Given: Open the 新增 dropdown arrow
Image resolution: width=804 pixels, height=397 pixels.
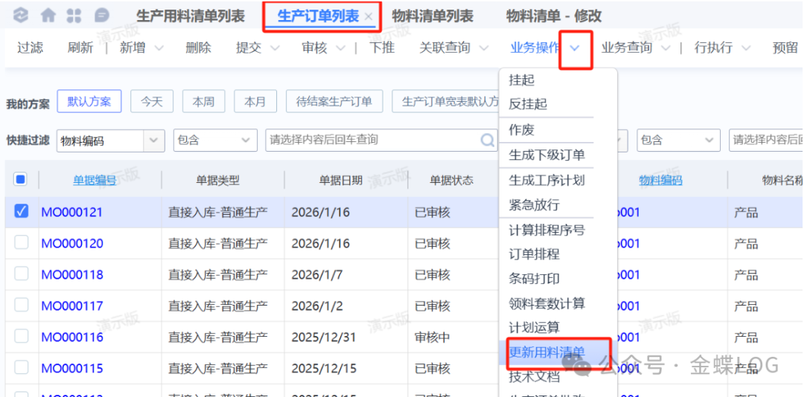Looking at the screenshot, I should [159, 48].
